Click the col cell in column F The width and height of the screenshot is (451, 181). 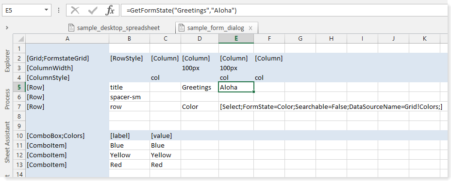[269, 78]
